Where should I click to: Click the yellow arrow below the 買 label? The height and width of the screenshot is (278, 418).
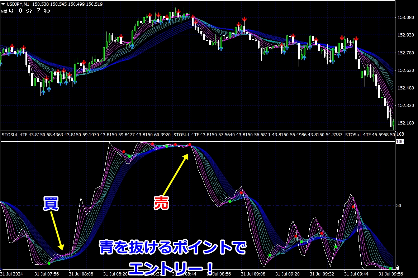[x=57, y=230]
